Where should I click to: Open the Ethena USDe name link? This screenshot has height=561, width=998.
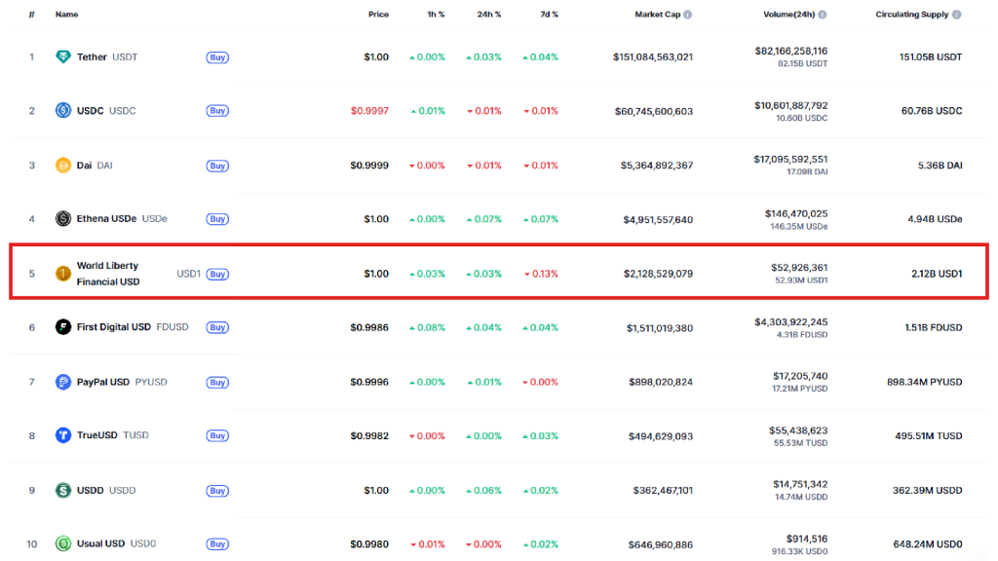pyautogui.click(x=106, y=218)
